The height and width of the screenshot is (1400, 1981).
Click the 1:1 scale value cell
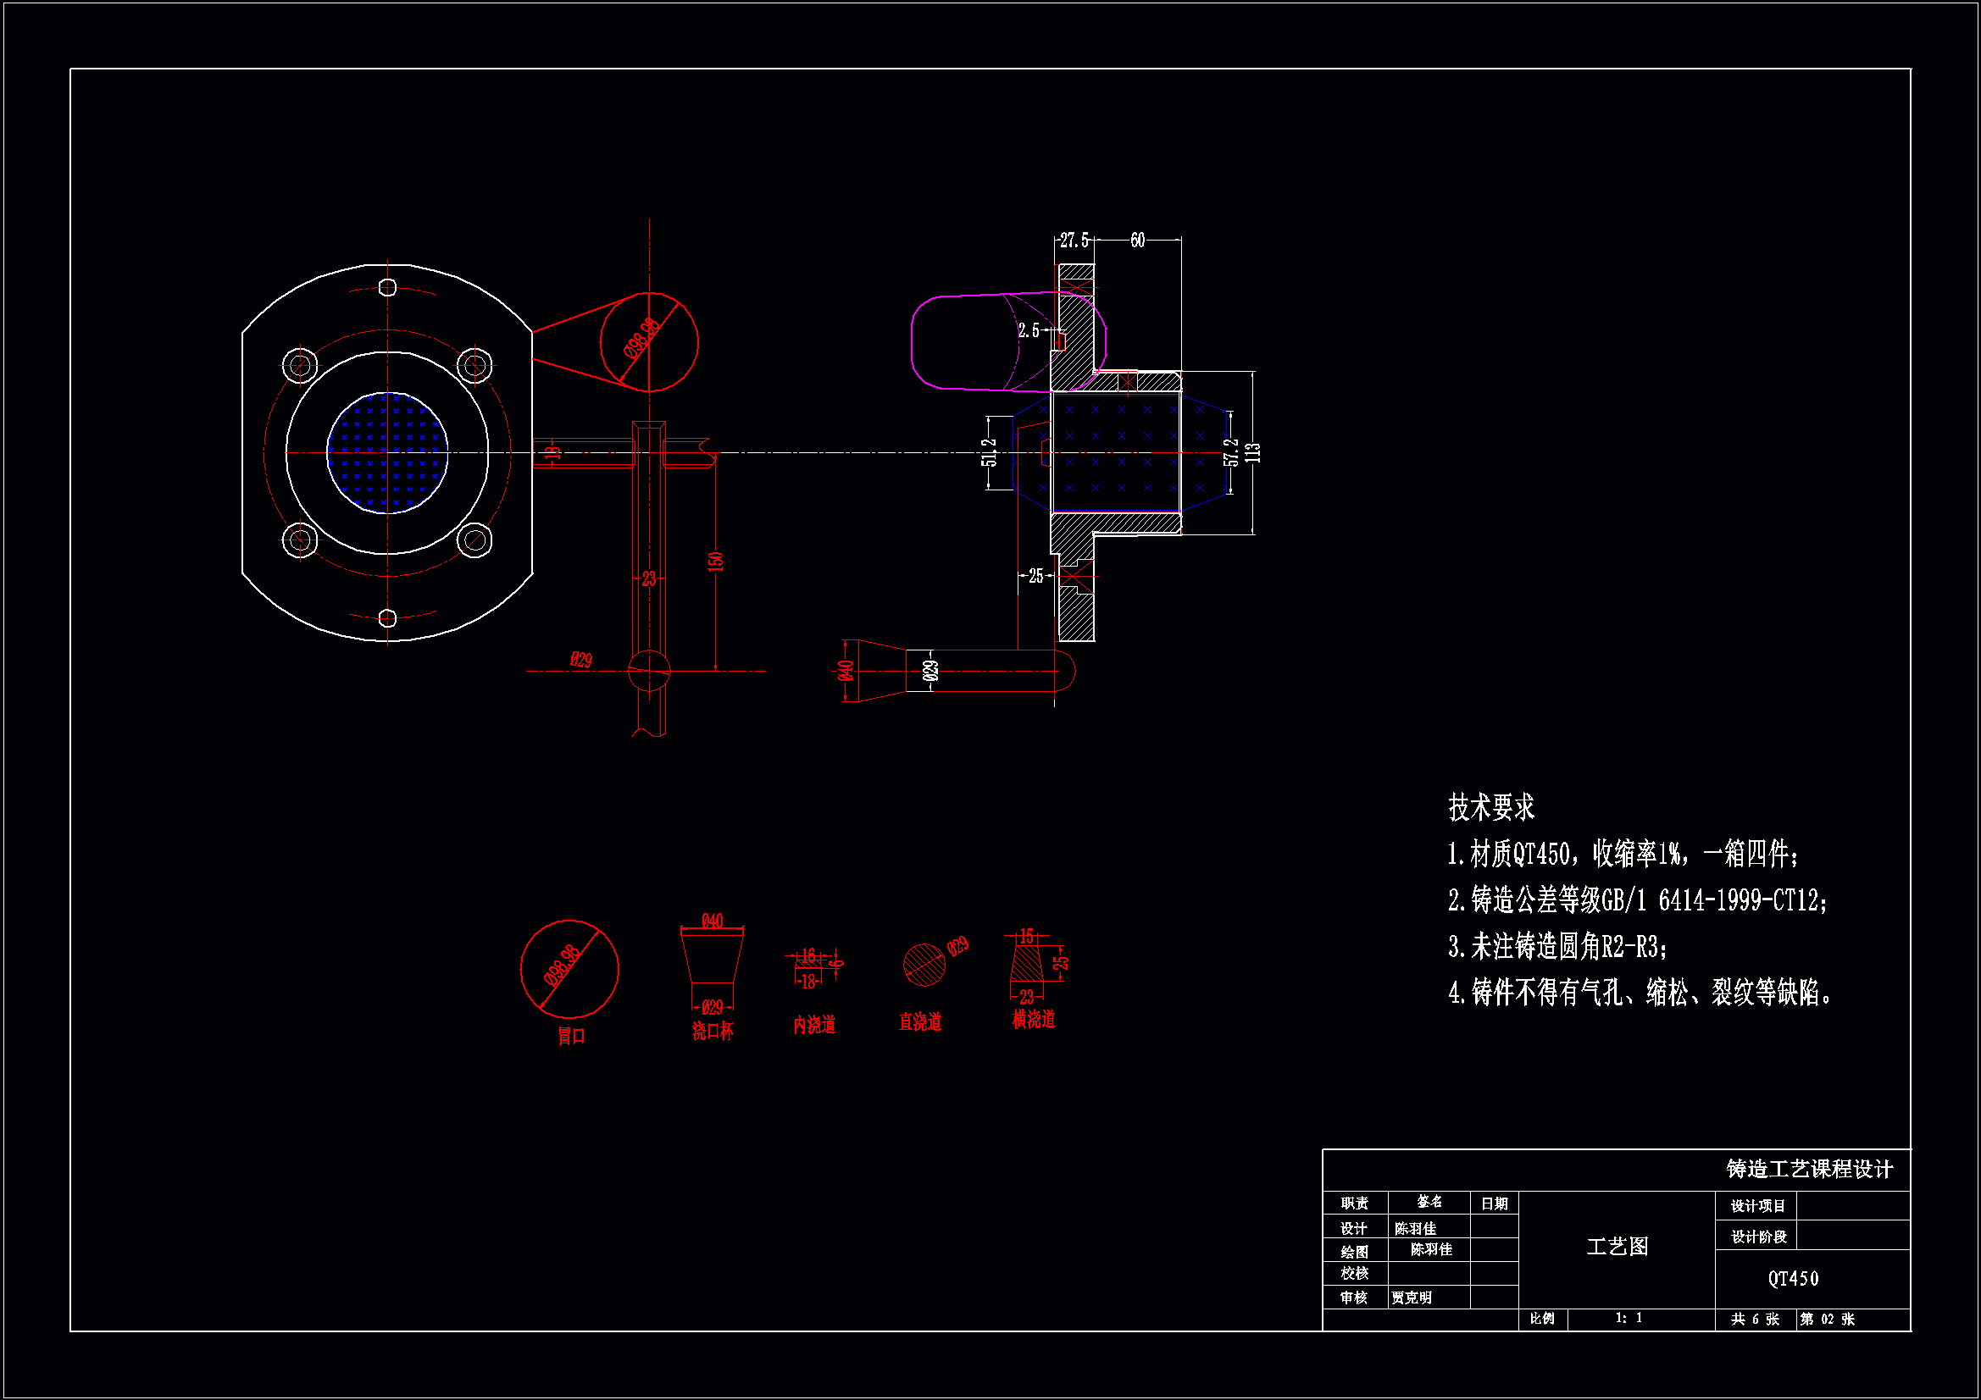coord(1629,1318)
